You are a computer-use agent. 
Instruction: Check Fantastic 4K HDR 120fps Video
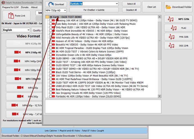pos(51,96)
